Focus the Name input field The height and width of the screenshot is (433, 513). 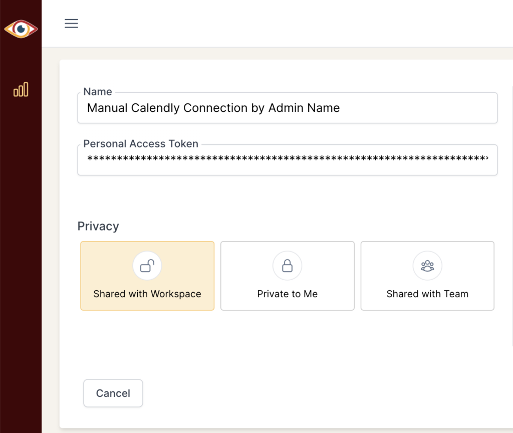click(287, 108)
